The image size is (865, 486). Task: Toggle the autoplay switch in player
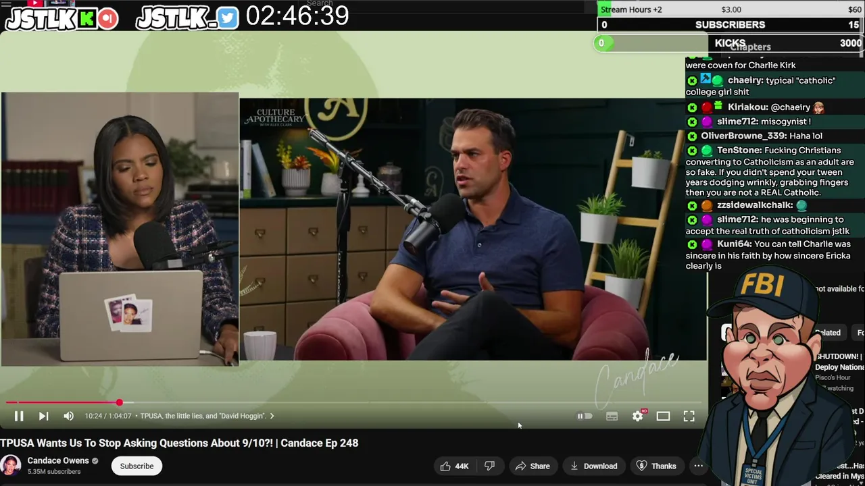click(585, 416)
